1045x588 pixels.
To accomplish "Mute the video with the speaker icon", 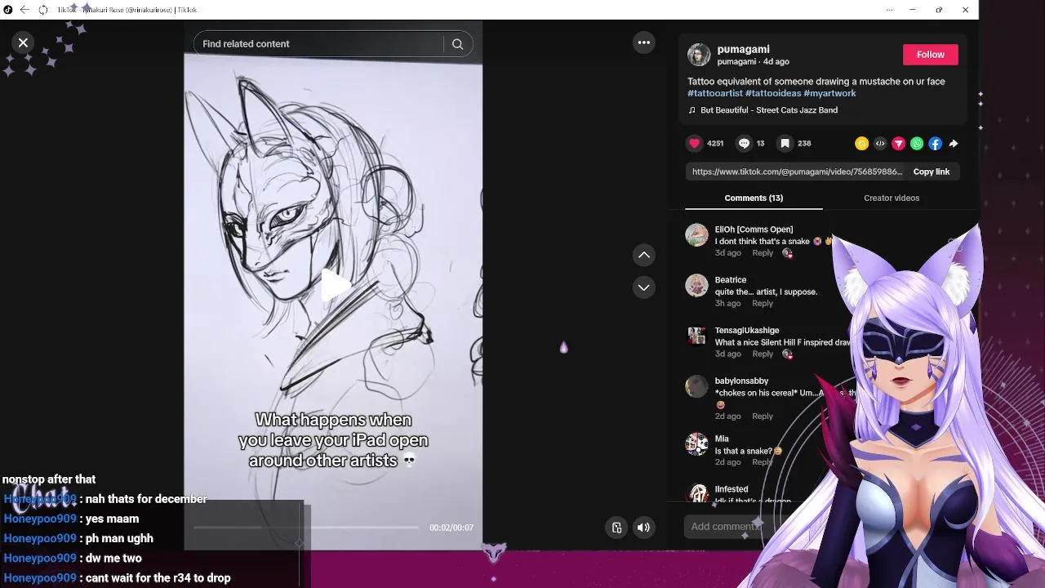I will click(x=643, y=528).
